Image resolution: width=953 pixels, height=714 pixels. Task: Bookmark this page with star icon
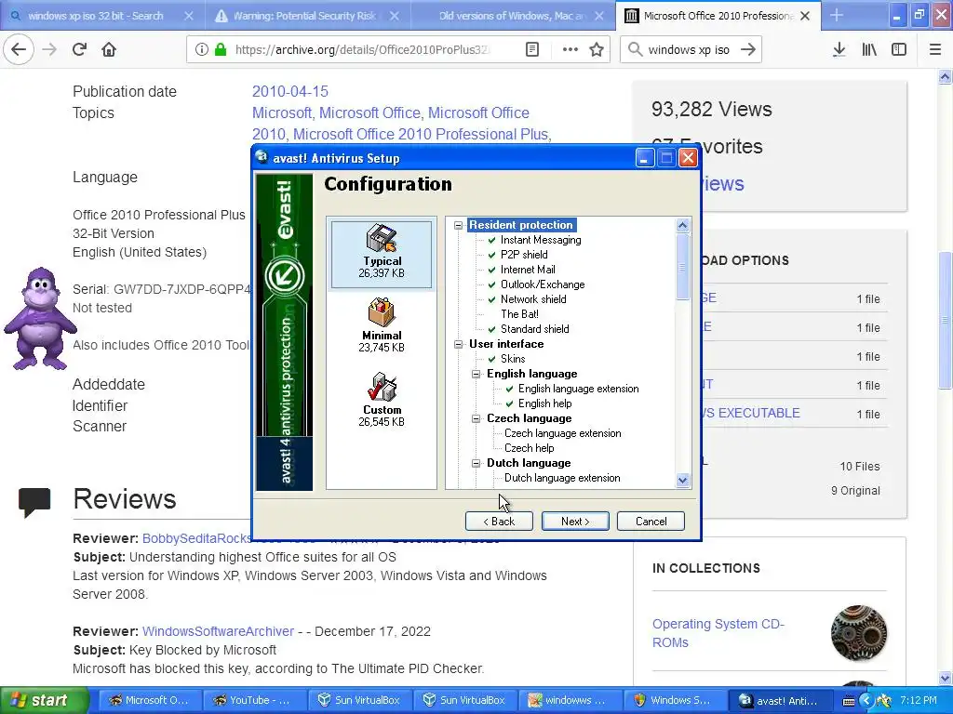pyautogui.click(x=597, y=50)
